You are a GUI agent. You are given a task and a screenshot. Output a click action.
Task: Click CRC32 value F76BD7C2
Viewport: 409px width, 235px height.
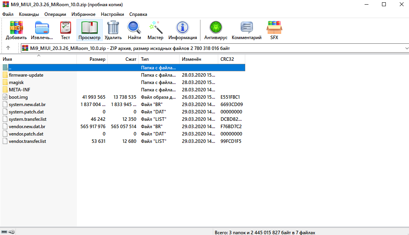coord(231,127)
